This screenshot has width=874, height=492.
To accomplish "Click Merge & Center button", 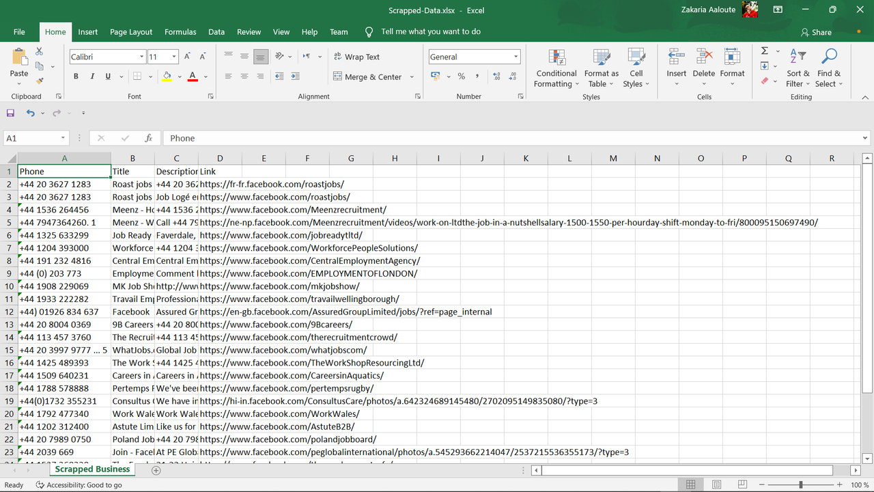I will click(368, 77).
